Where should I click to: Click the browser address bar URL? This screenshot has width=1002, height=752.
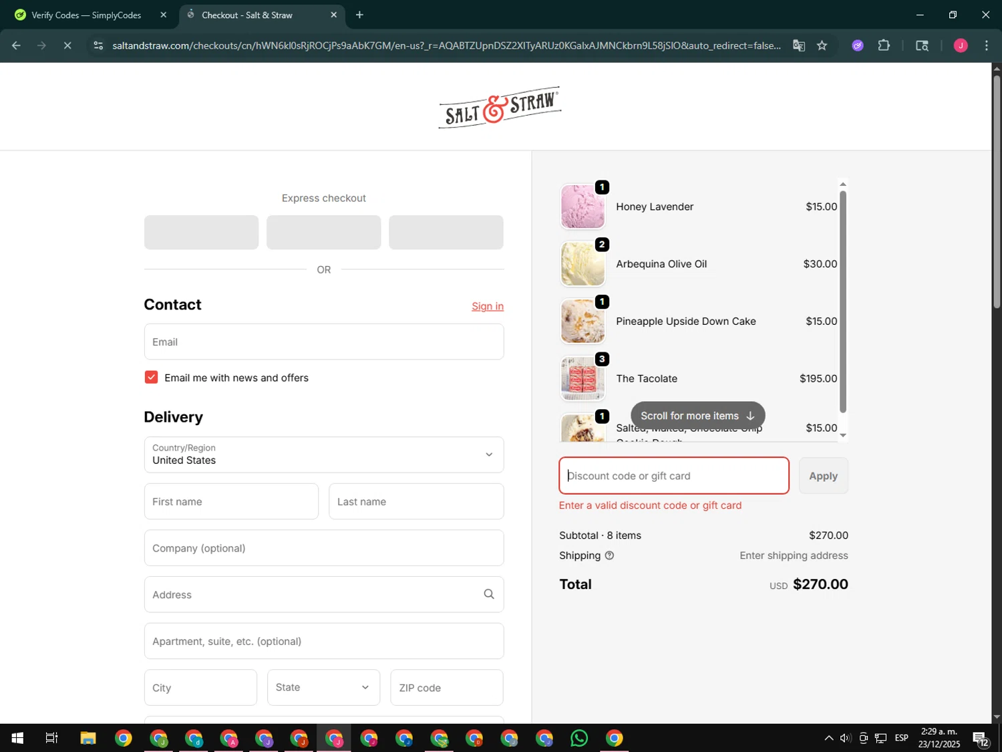(446, 45)
